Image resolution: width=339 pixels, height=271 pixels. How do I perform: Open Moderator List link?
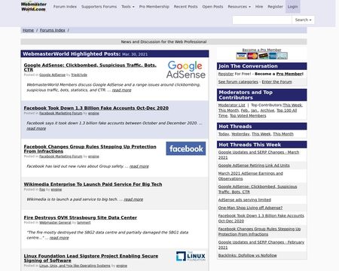[x=231, y=105]
